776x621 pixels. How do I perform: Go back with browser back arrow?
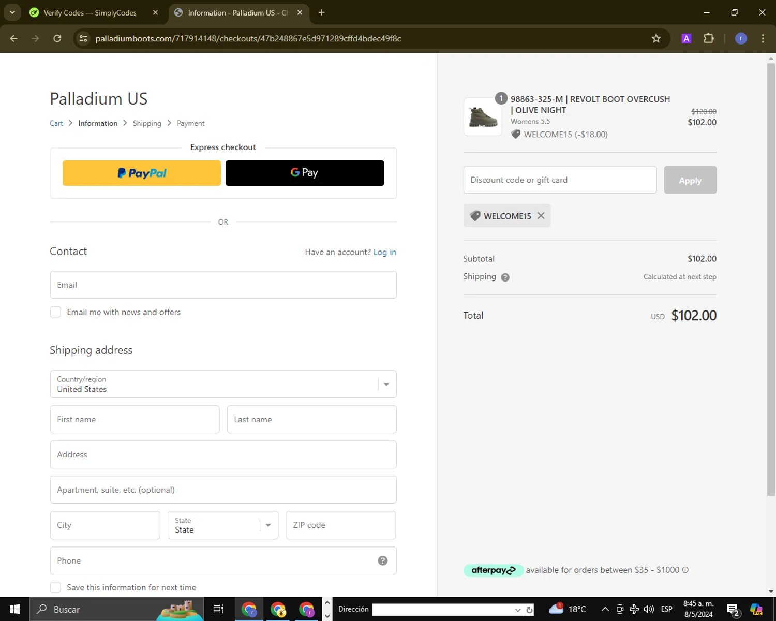(x=14, y=38)
